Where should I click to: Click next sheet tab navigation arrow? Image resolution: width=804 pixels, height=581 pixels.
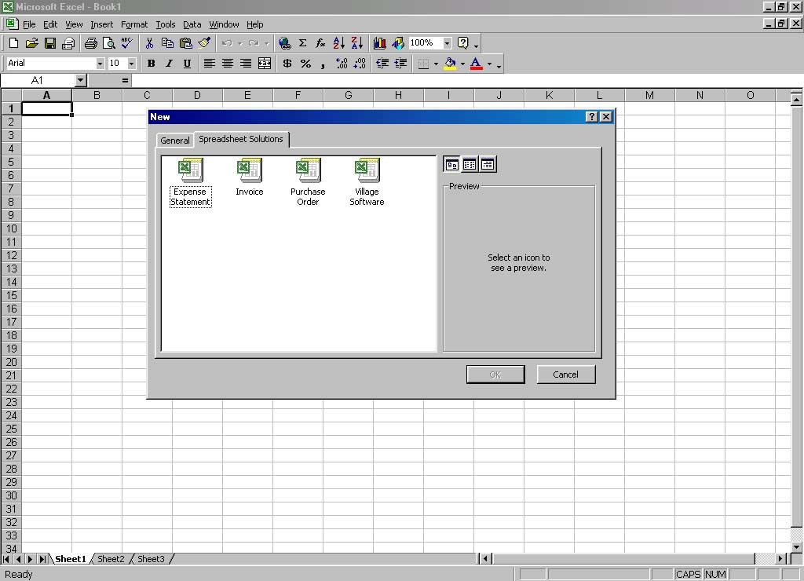coord(30,559)
